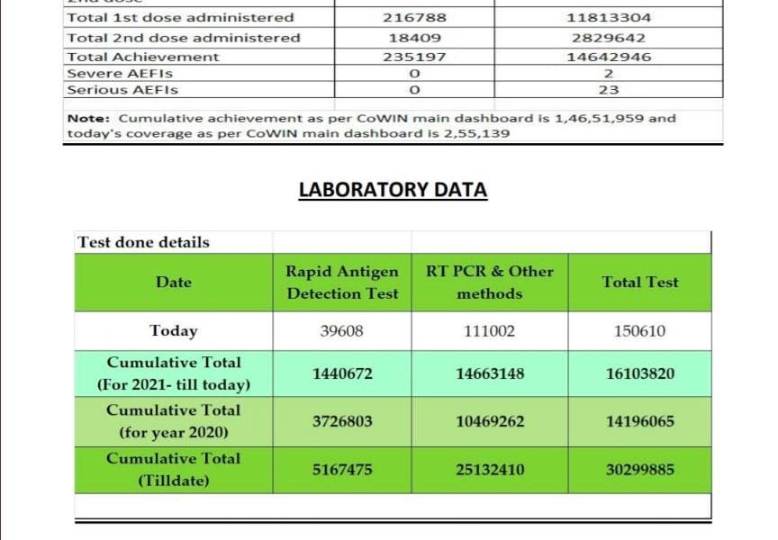Select the "Serious AEFIs" label
The width and height of the screenshot is (778, 540).
point(122,90)
